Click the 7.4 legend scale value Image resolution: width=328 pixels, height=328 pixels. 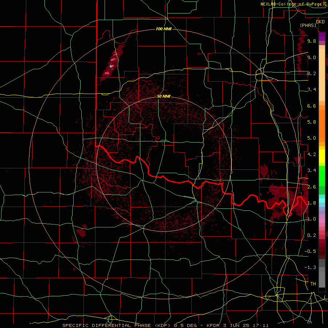pos(312,90)
